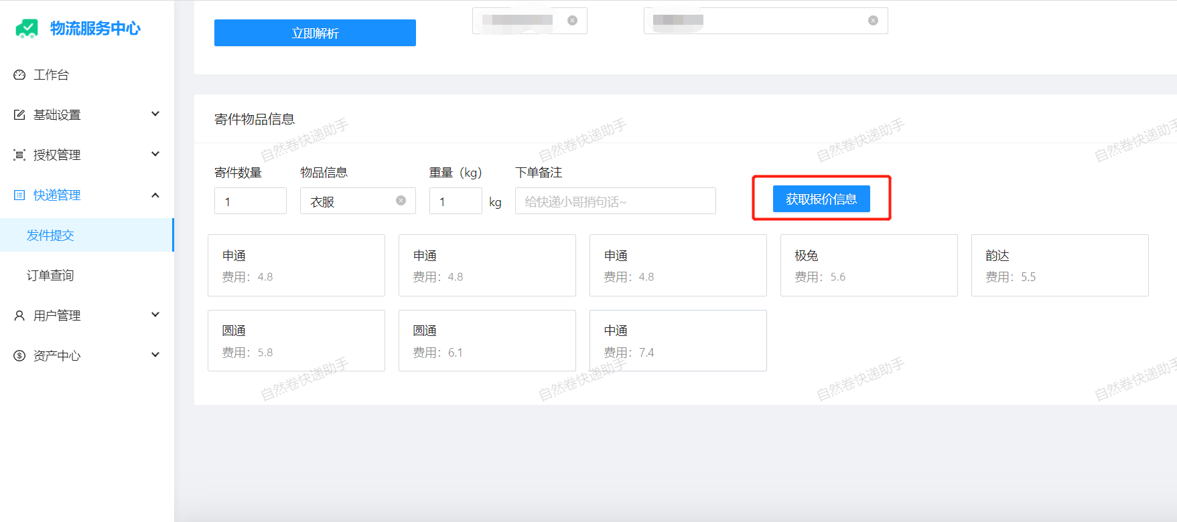Choose the 极兔 quote card at 5.6
1177x522 pixels.
click(868, 266)
